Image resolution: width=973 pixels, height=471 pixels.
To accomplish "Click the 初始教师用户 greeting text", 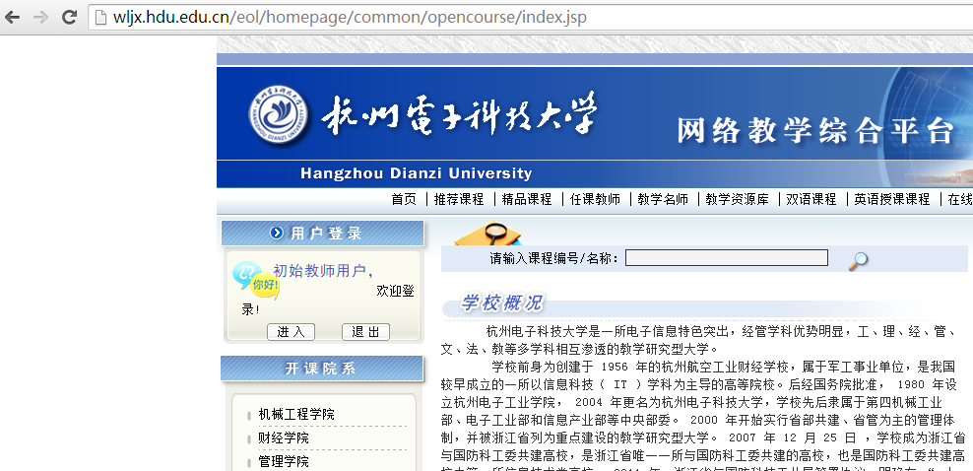I will tap(323, 271).
